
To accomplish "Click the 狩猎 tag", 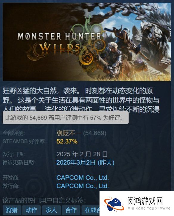I will [x=12, y=210].
